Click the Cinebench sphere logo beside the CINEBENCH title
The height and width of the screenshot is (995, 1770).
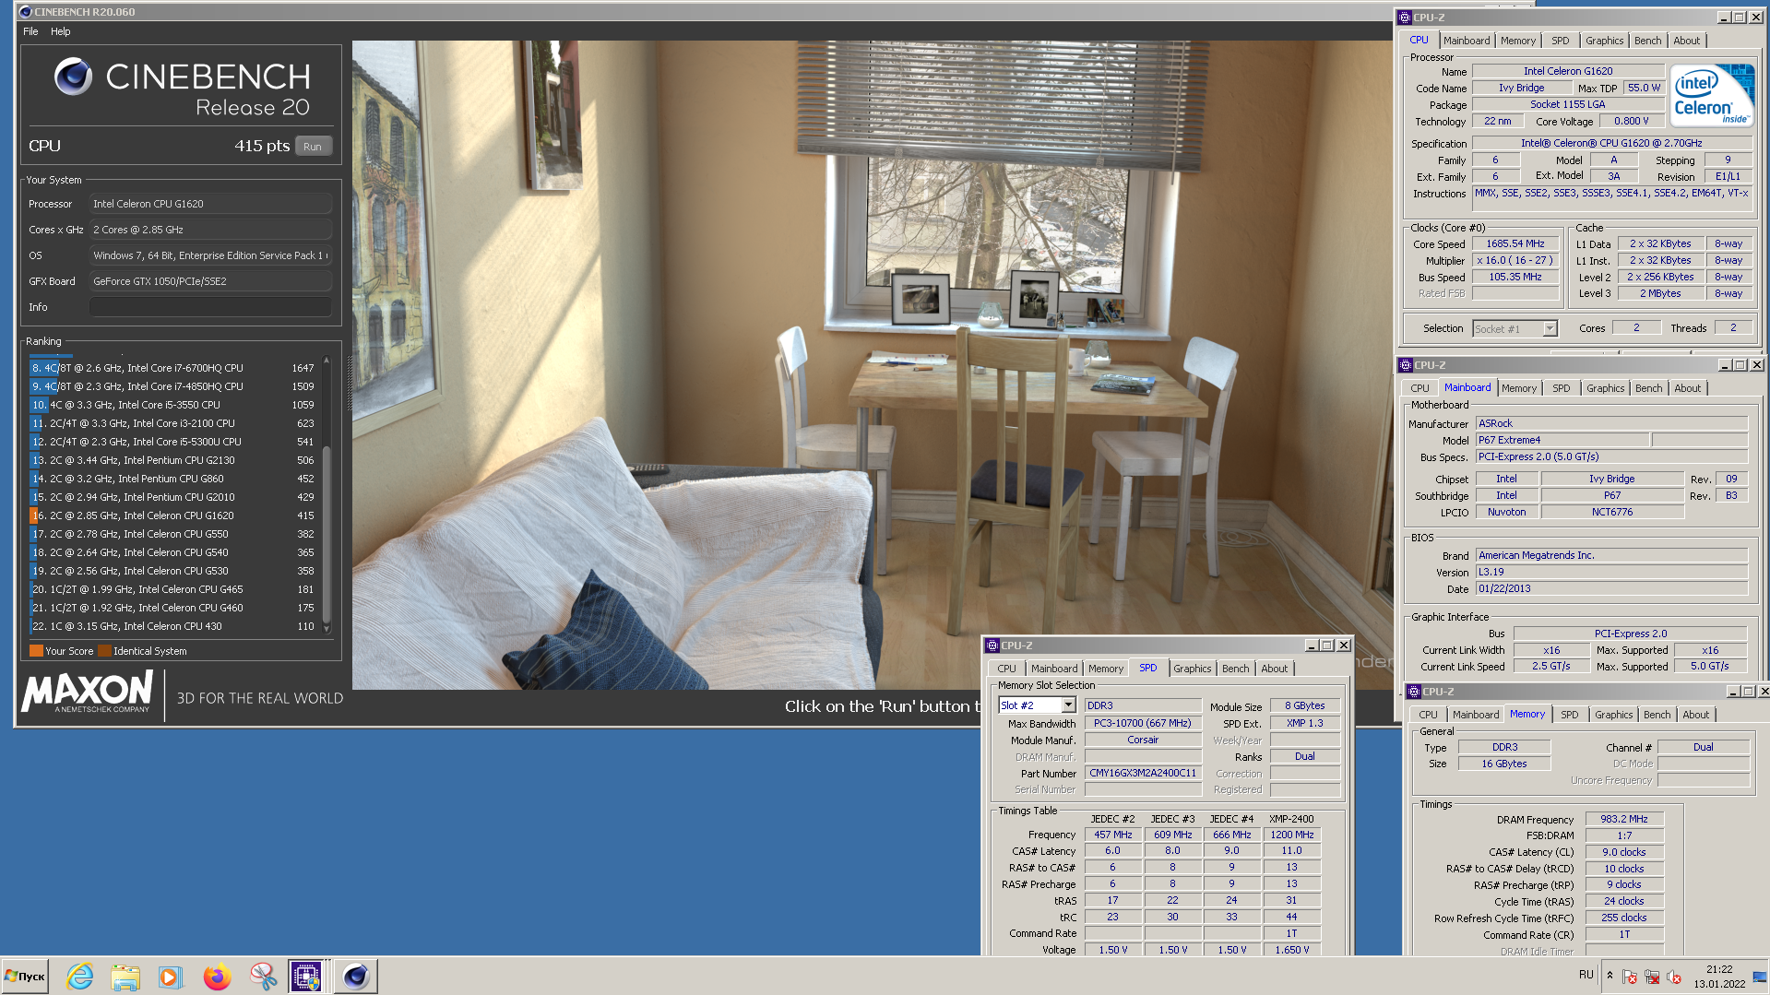[74, 77]
